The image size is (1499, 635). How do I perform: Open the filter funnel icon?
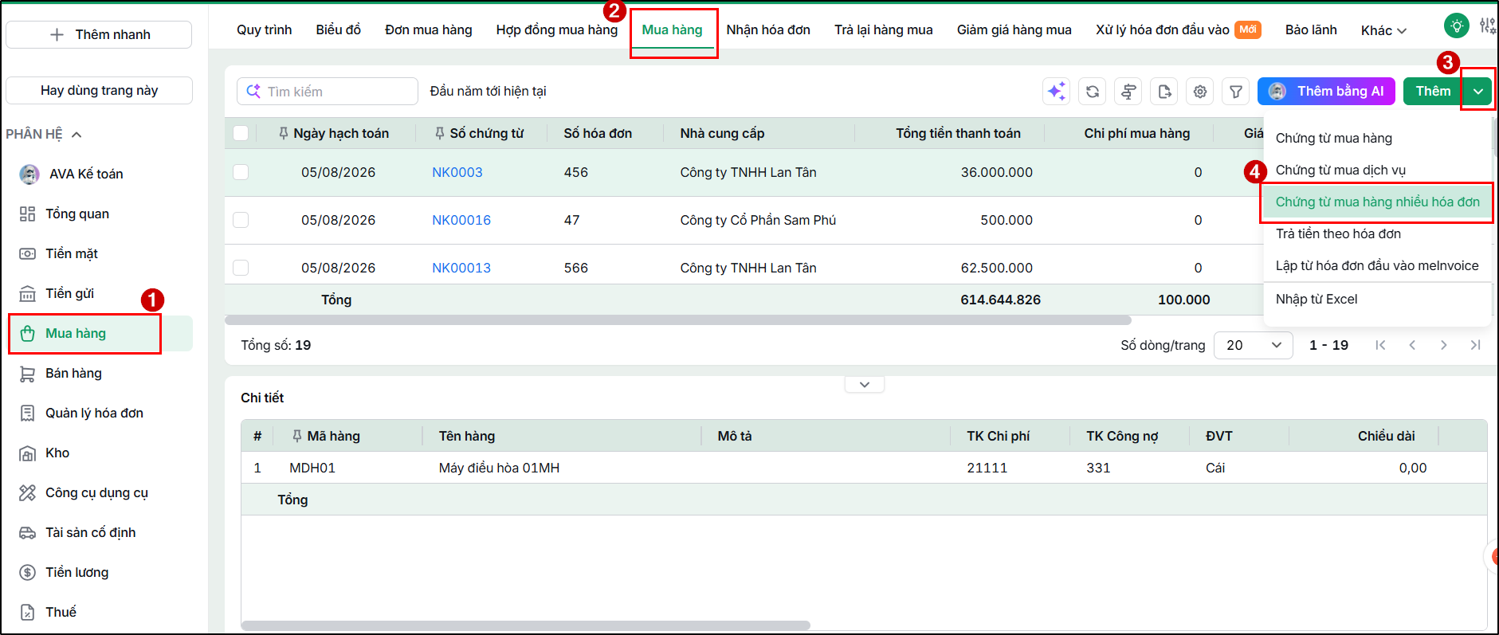[1236, 92]
